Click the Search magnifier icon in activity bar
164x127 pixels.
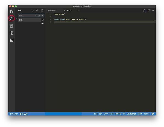tap(11, 19)
